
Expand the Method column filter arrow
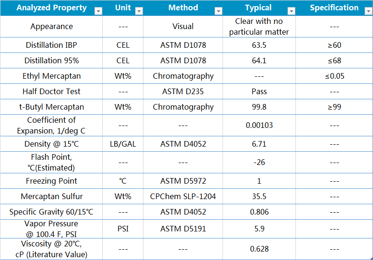pos(218,11)
